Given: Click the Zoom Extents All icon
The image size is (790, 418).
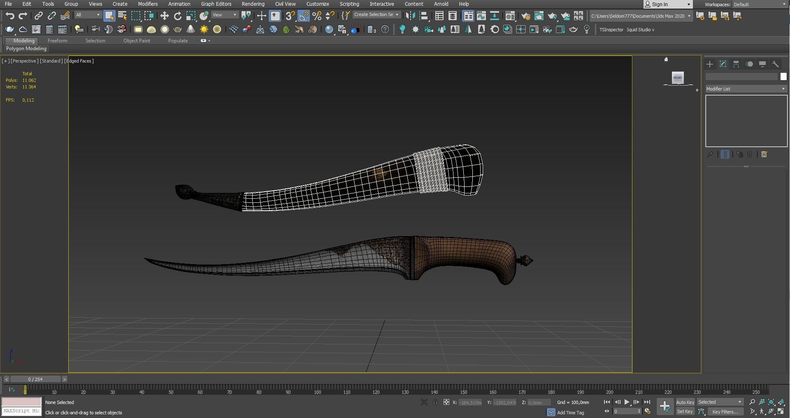Looking at the screenshot, I should (781, 402).
